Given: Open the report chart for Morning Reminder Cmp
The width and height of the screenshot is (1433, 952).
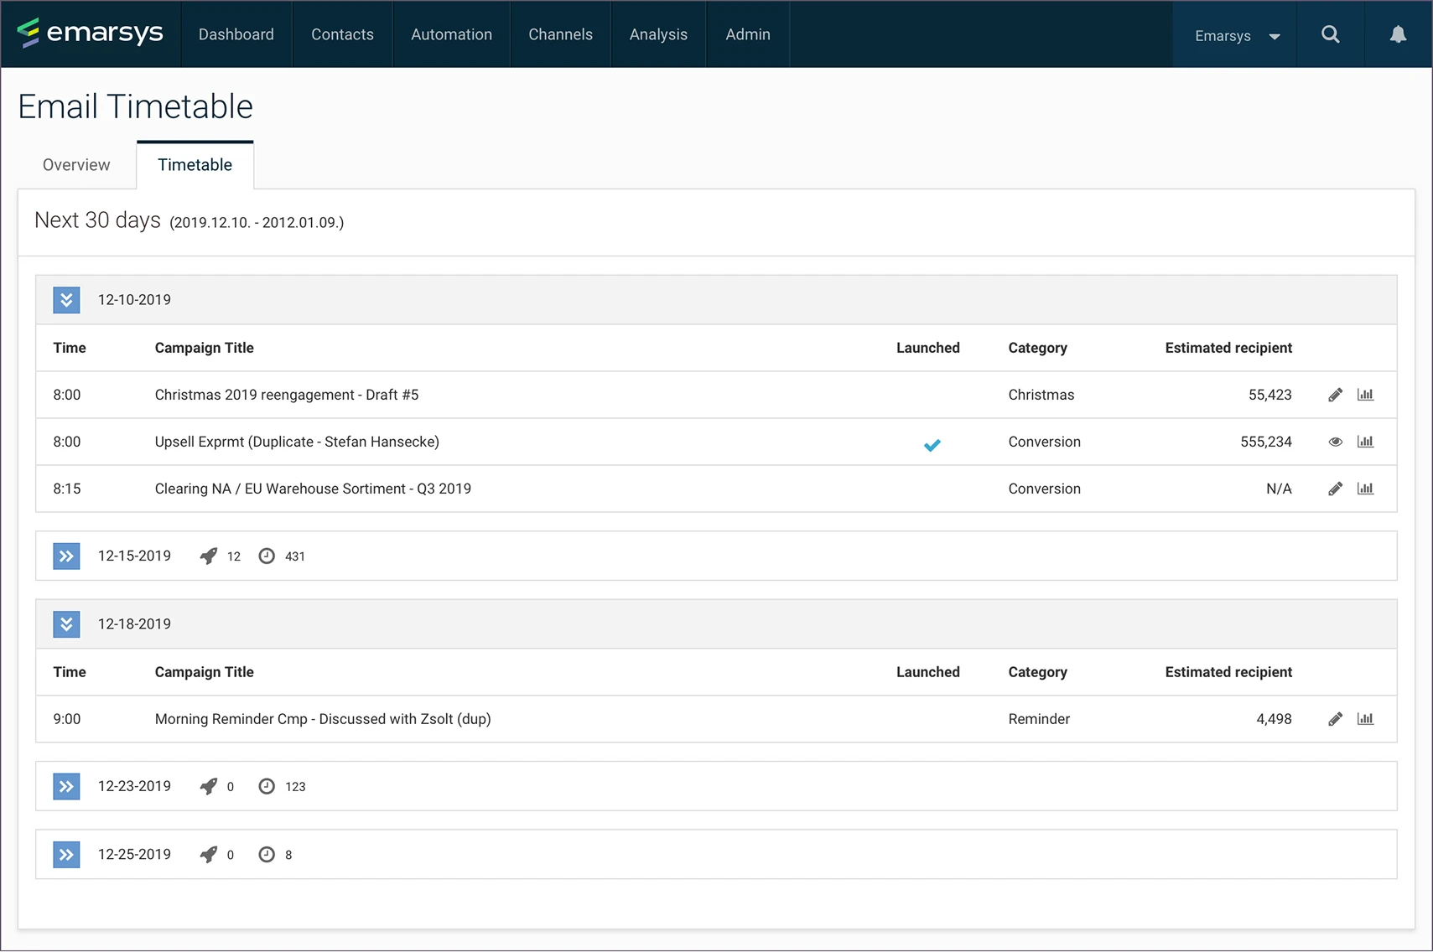Looking at the screenshot, I should pos(1365,719).
